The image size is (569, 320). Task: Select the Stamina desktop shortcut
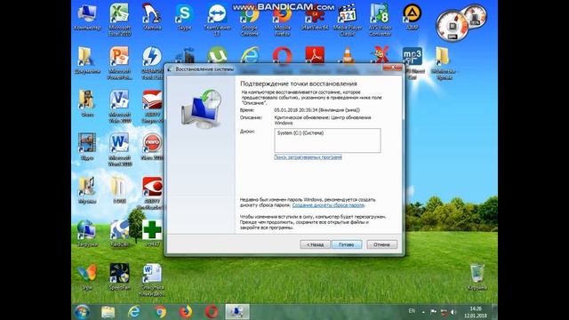tap(152, 17)
